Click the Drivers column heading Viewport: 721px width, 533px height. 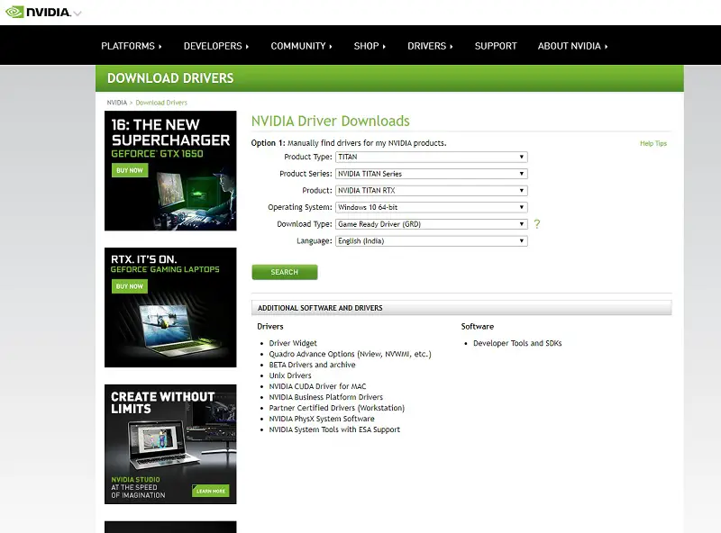click(x=270, y=327)
